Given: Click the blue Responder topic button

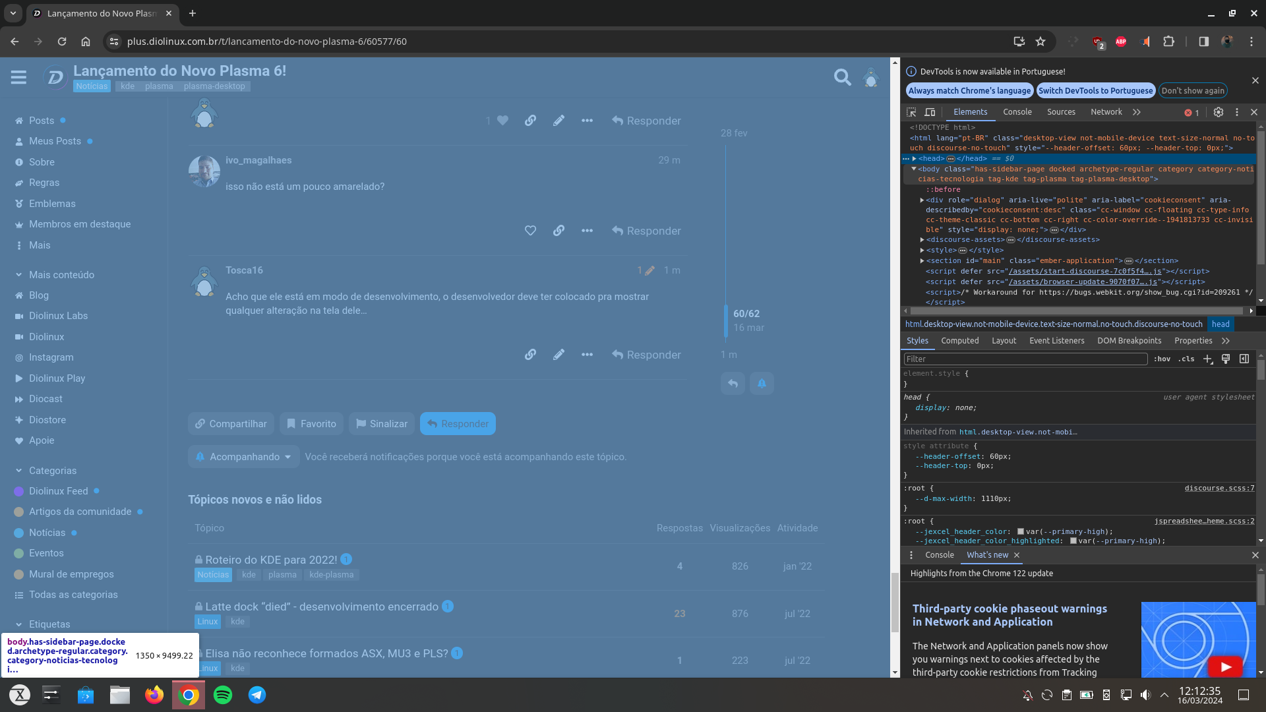Looking at the screenshot, I should [458, 424].
